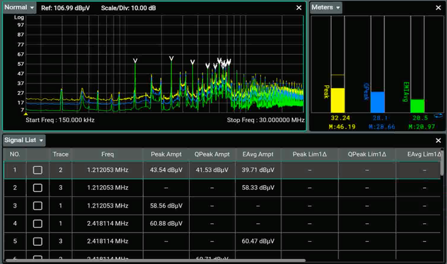Viewport: 447px width, 264px height.
Task: Click the Ref: 106.99 dBµV value
Action: [x=65, y=8]
